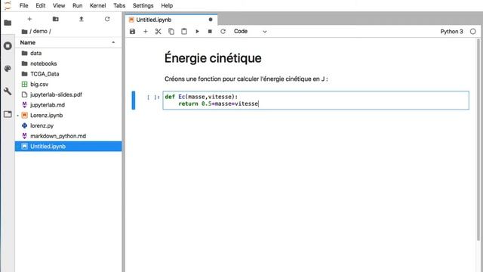This screenshot has width=483, height=272.
Task: Open the File menu
Action: (x=23, y=5)
